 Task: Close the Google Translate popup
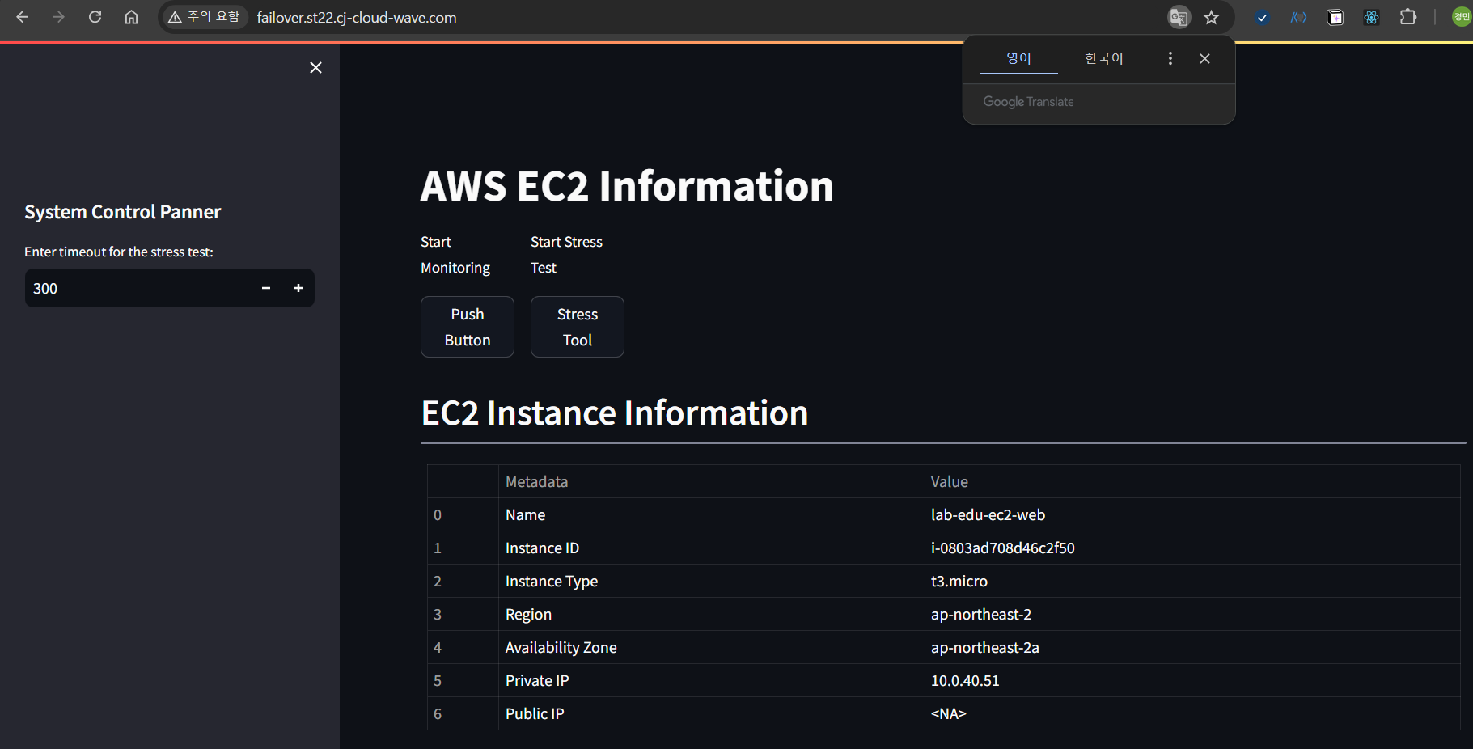point(1204,58)
